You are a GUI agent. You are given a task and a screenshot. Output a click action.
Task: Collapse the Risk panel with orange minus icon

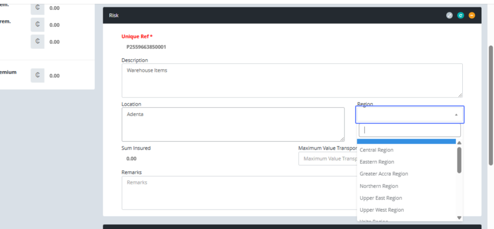[472, 15]
